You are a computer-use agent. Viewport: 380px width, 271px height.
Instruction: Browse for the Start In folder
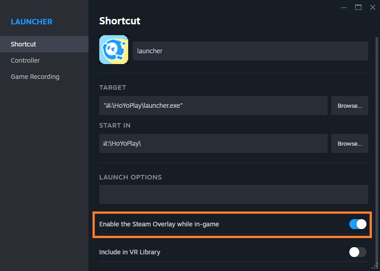[350, 143]
